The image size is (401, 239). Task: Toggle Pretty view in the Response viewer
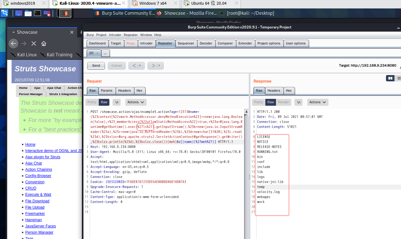(258, 102)
